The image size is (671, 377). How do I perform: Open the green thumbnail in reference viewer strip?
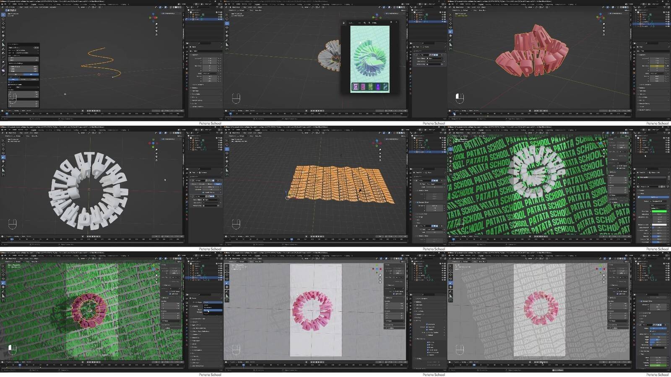point(370,87)
